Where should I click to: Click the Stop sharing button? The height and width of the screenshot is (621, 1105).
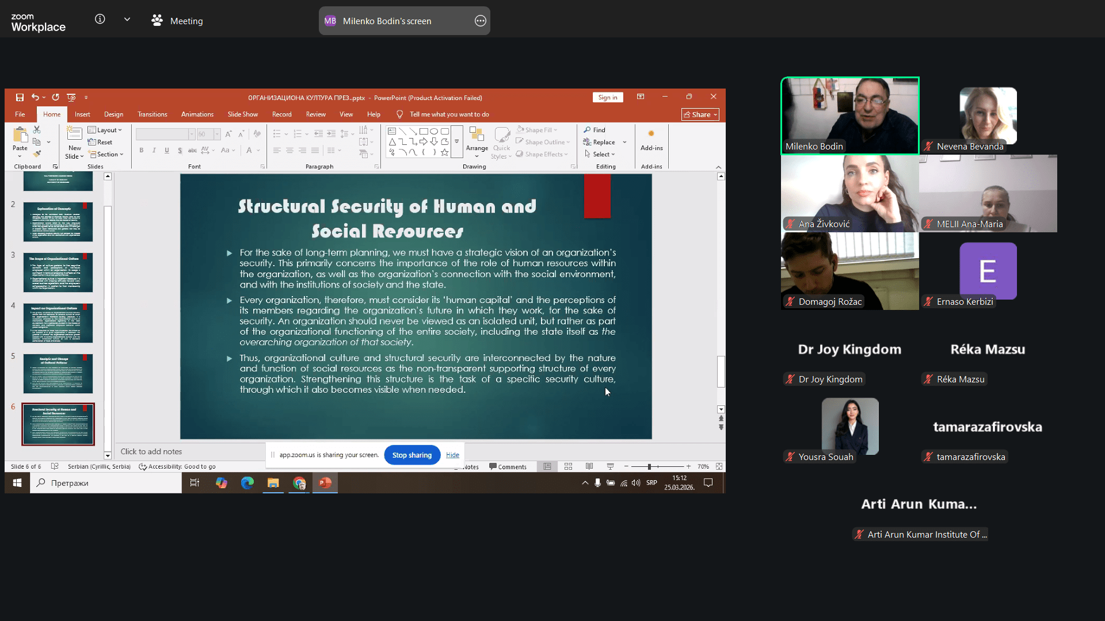coord(411,455)
